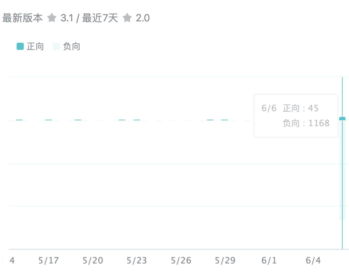
Task: Click the star icon beside 最新版本
Action: (x=52, y=18)
